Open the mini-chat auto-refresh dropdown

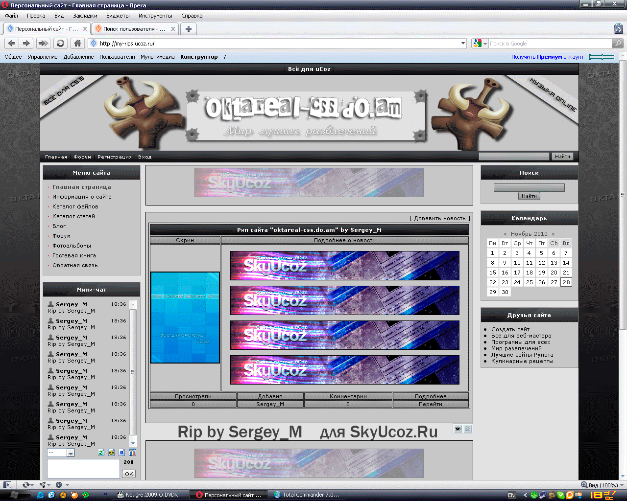70,453
